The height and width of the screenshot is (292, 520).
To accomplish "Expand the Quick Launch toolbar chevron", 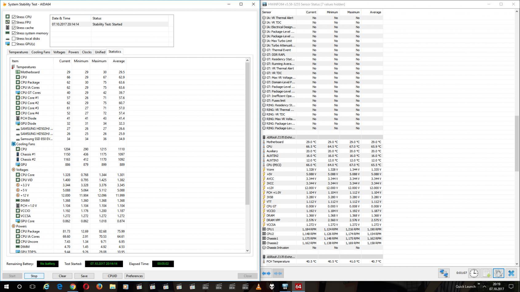I will pos(479,284).
